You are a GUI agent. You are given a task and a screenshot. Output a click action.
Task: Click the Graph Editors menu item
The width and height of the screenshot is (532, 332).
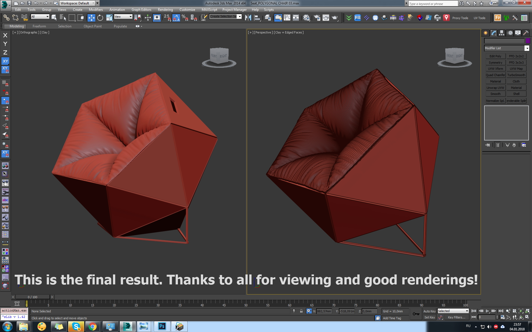tap(141, 10)
